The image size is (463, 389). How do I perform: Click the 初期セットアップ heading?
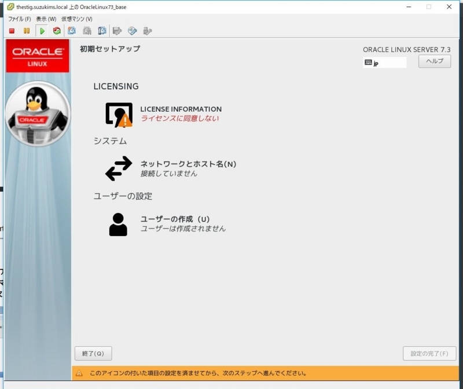(110, 49)
